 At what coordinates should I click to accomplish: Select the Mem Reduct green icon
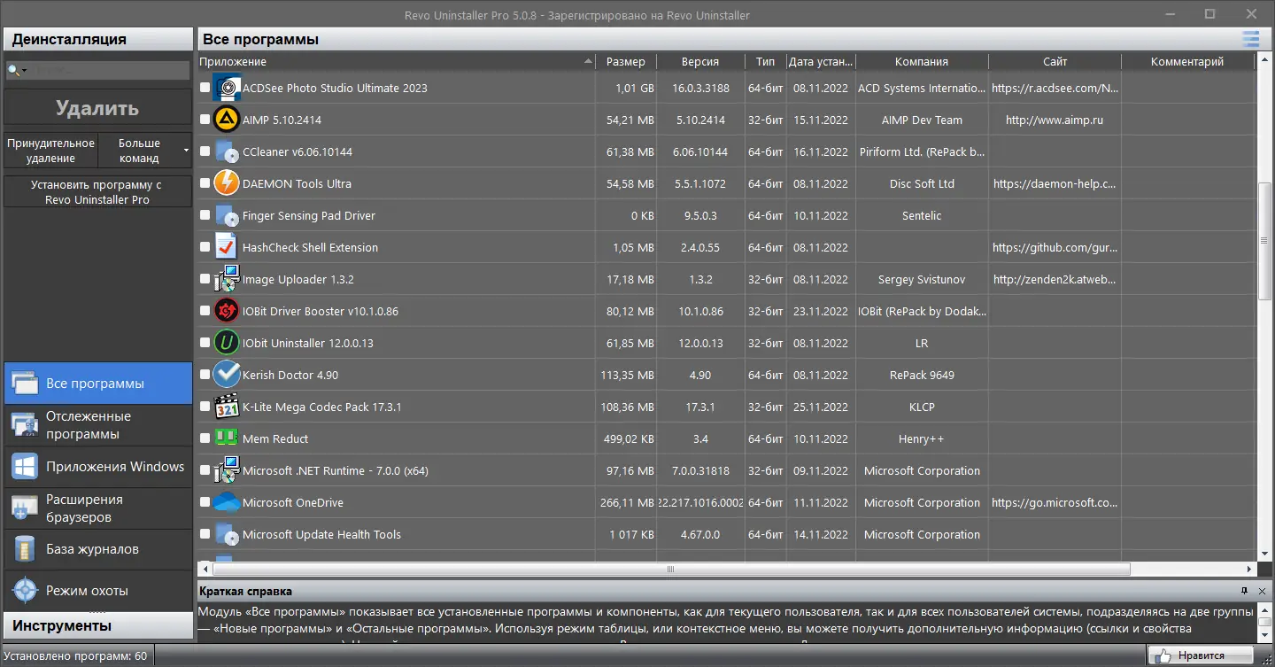click(x=228, y=438)
